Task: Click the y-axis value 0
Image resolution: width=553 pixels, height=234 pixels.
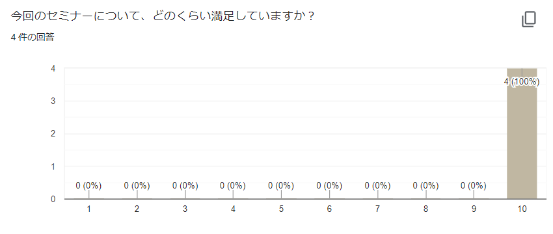Action: pyautogui.click(x=53, y=199)
